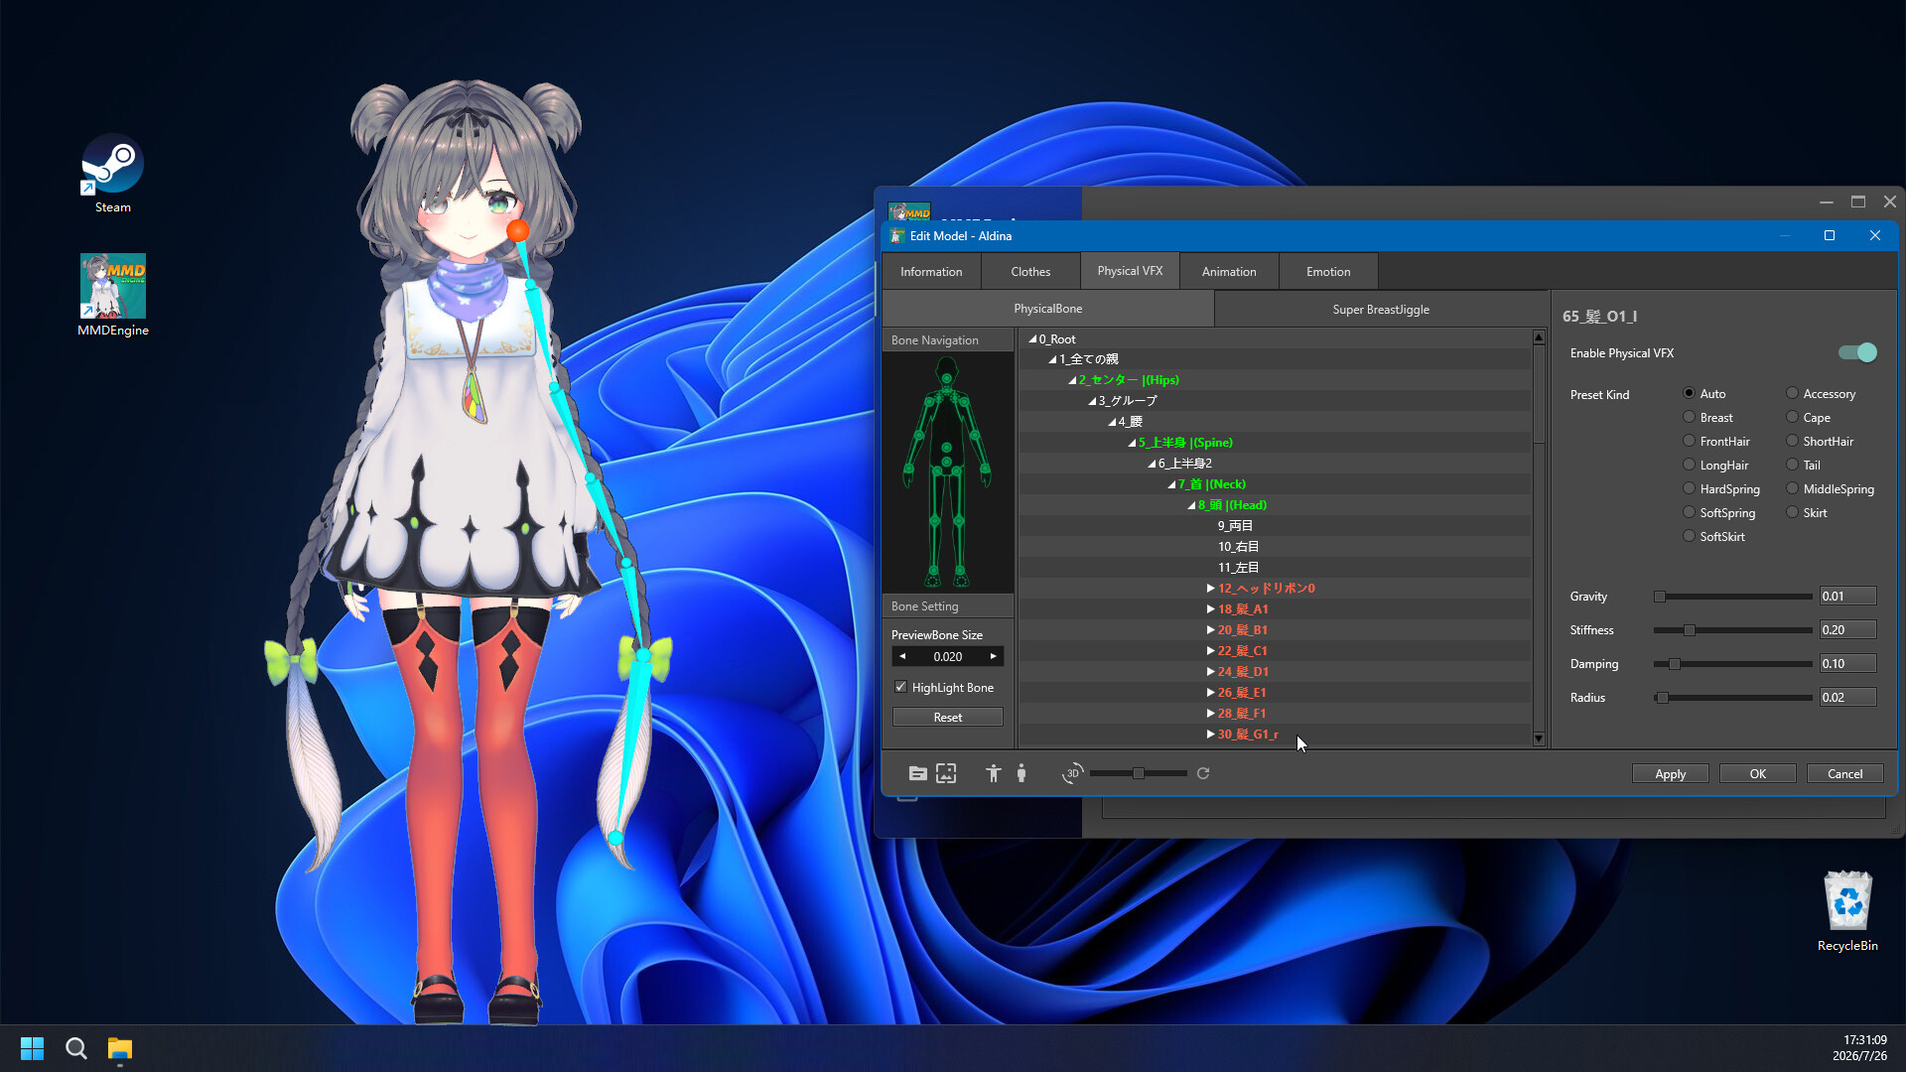Open the Super BreastJiggle sub-tab
This screenshot has height=1072, width=1906.
(x=1381, y=310)
